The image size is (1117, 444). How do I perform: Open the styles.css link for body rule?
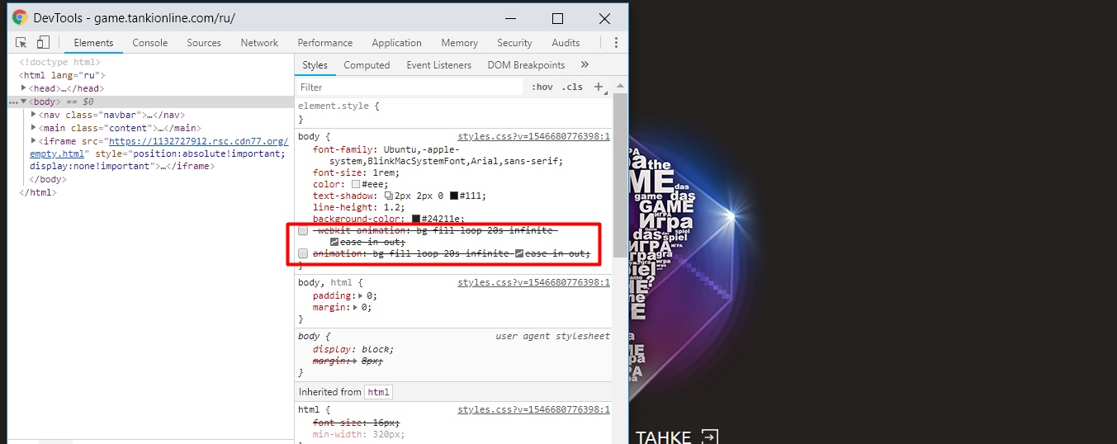pyautogui.click(x=533, y=136)
